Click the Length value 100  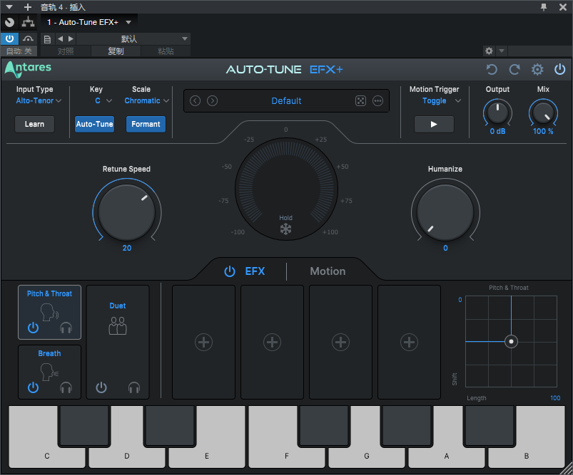[555, 398]
